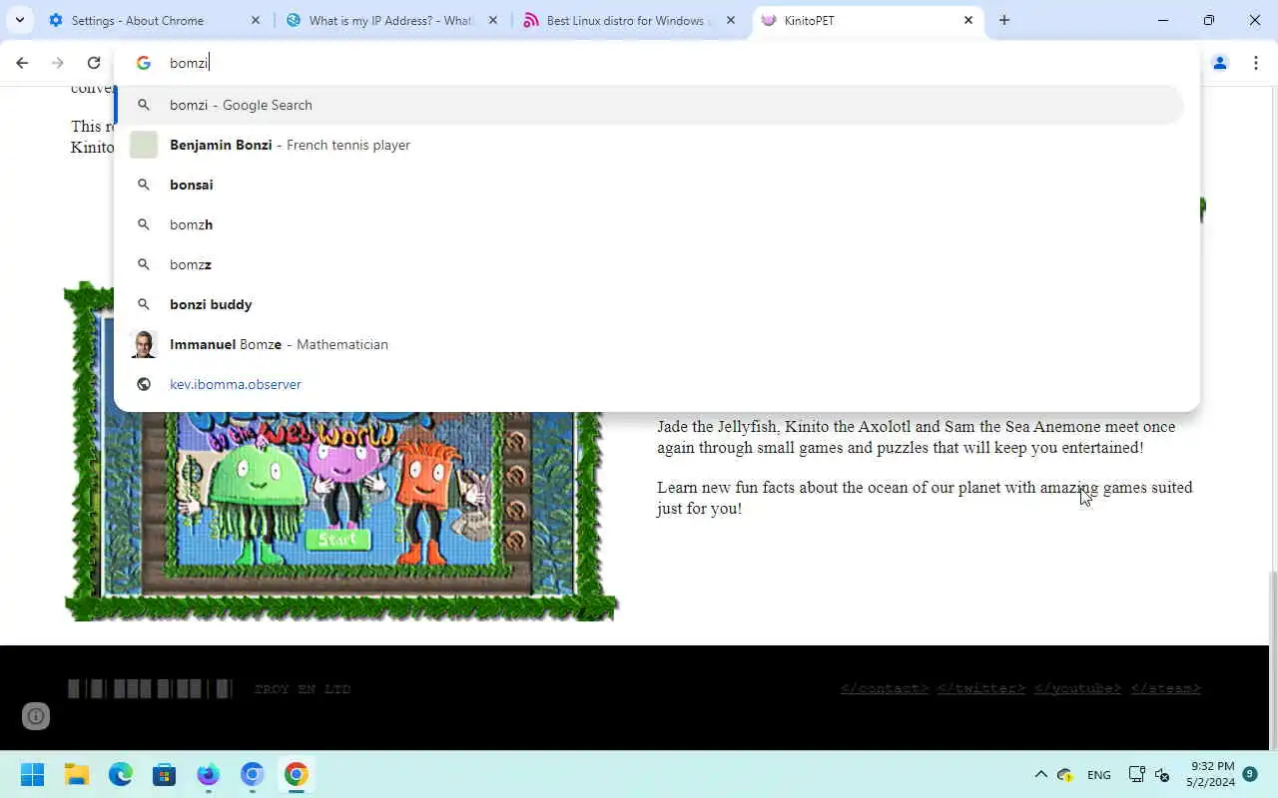Open the </youtube> footer link
Image resolution: width=1278 pixels, height=798 pixels.
click(1077, 688)
